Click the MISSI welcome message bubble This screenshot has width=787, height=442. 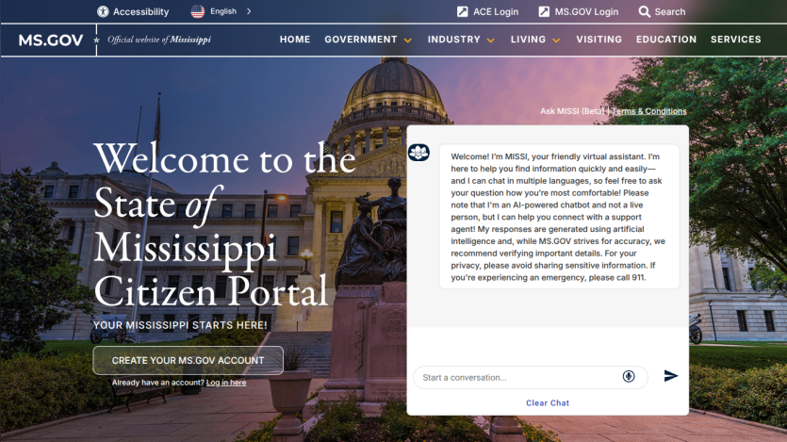pyautogui.click(x=559, y=217)
